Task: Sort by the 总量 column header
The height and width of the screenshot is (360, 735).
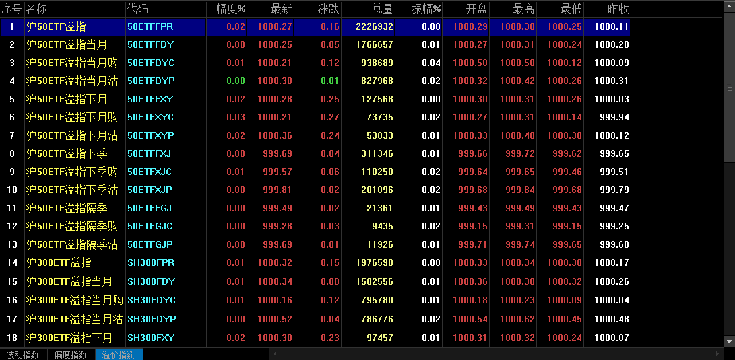Action: [382, 9]
